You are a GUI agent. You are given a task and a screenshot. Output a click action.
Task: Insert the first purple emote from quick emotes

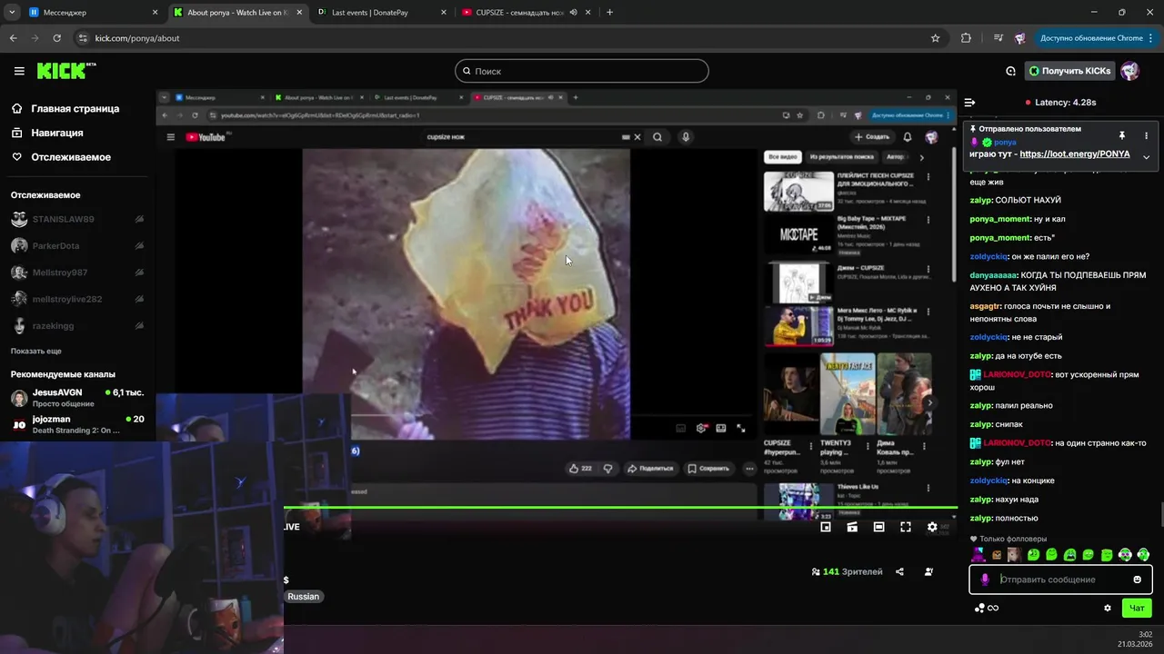tap(978, 554)
